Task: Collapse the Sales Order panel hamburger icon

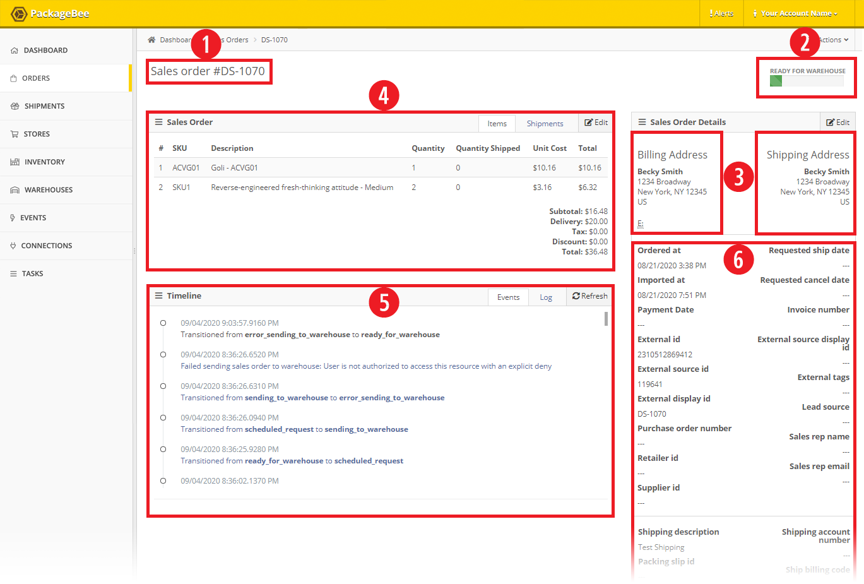Action: (x=159, y=122)
